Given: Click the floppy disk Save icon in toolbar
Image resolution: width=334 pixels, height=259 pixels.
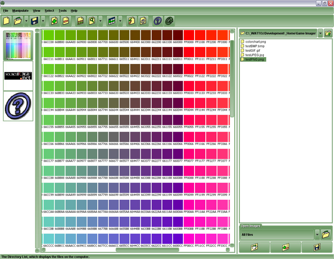Looking at the screenshot, I should [x=34, y=20].
